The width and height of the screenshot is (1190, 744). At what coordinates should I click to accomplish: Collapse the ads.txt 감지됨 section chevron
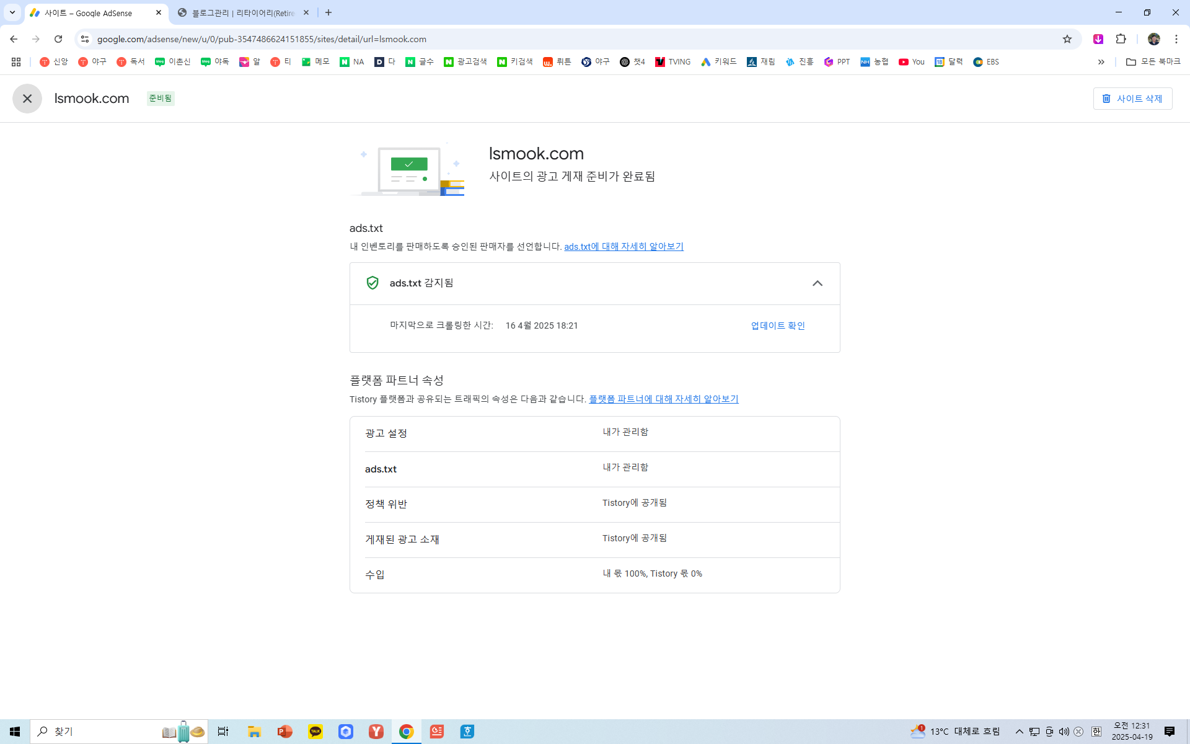pyautogui.click(x=817, y=283)
